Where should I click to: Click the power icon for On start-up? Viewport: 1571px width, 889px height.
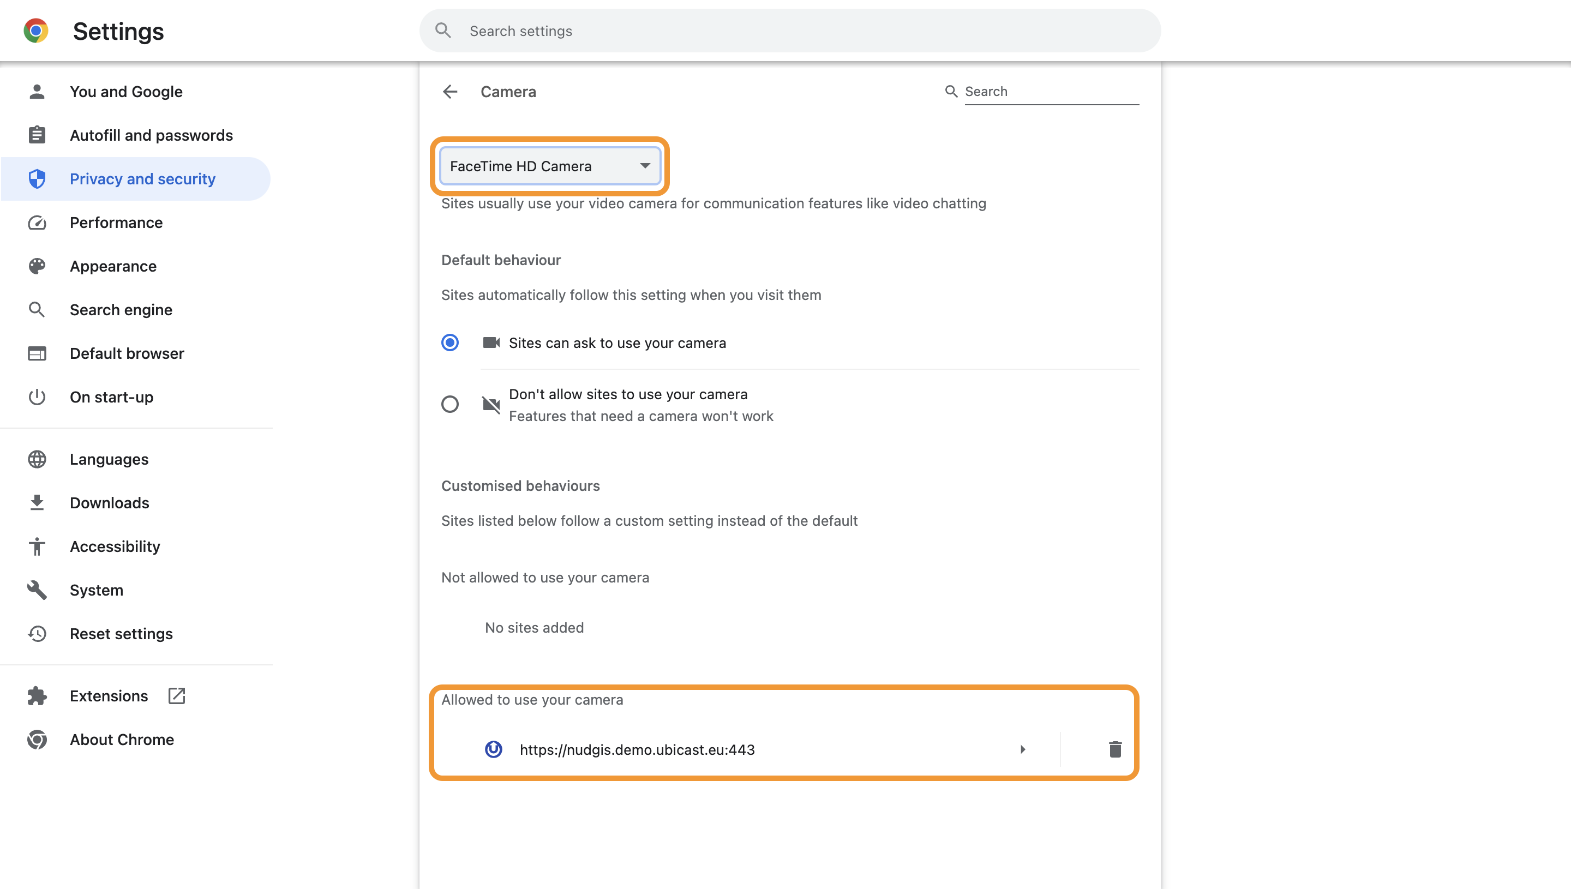coord(37,397)
